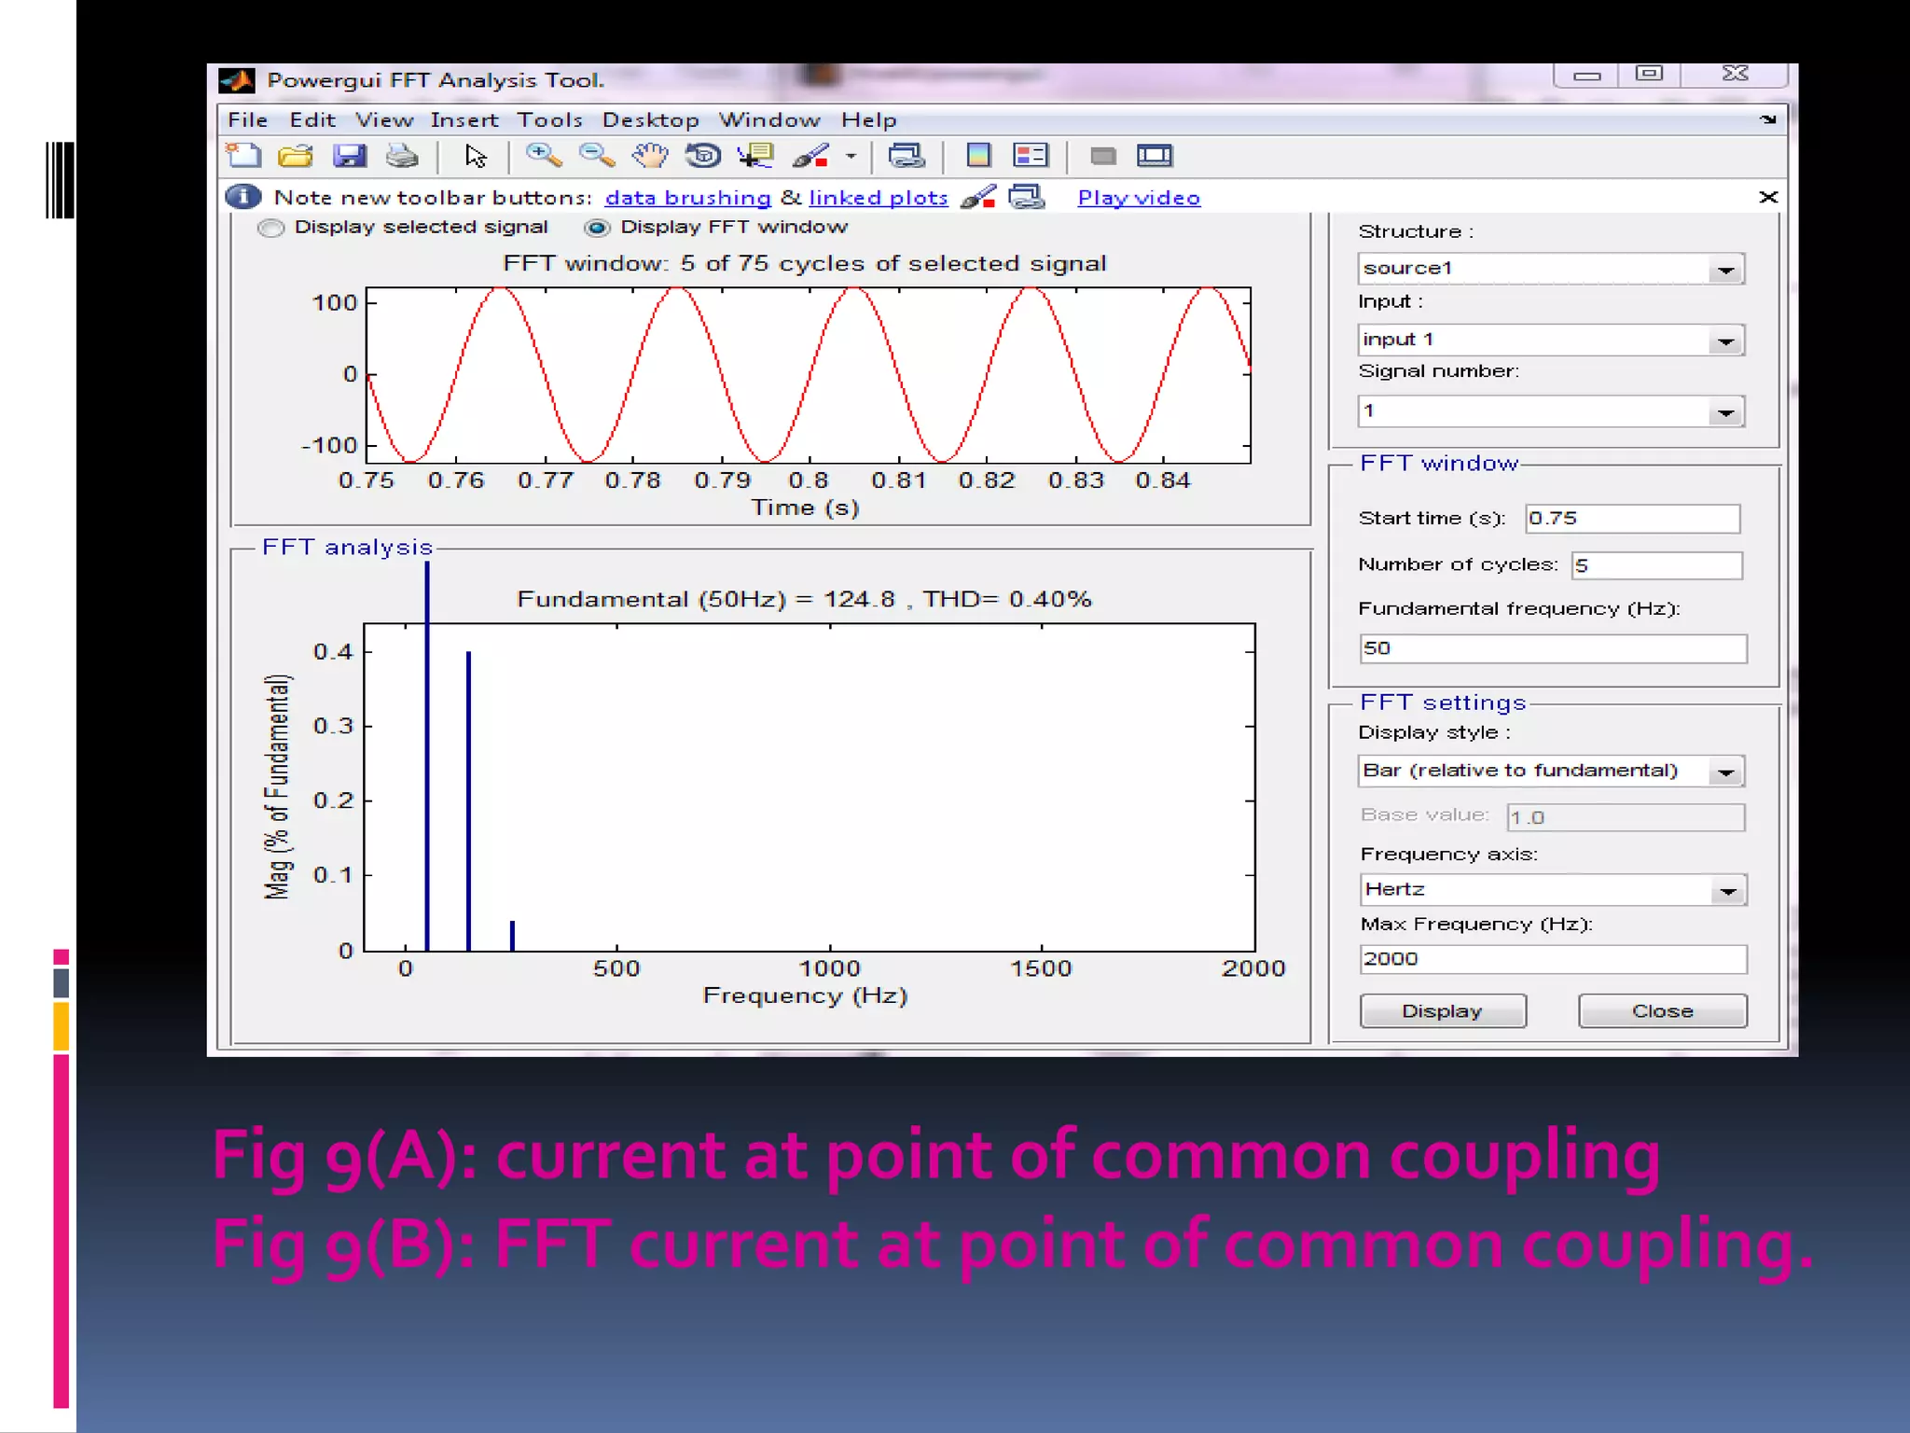Click the disabled Base value field
1910x1433 pixels.
[1626, 817]
